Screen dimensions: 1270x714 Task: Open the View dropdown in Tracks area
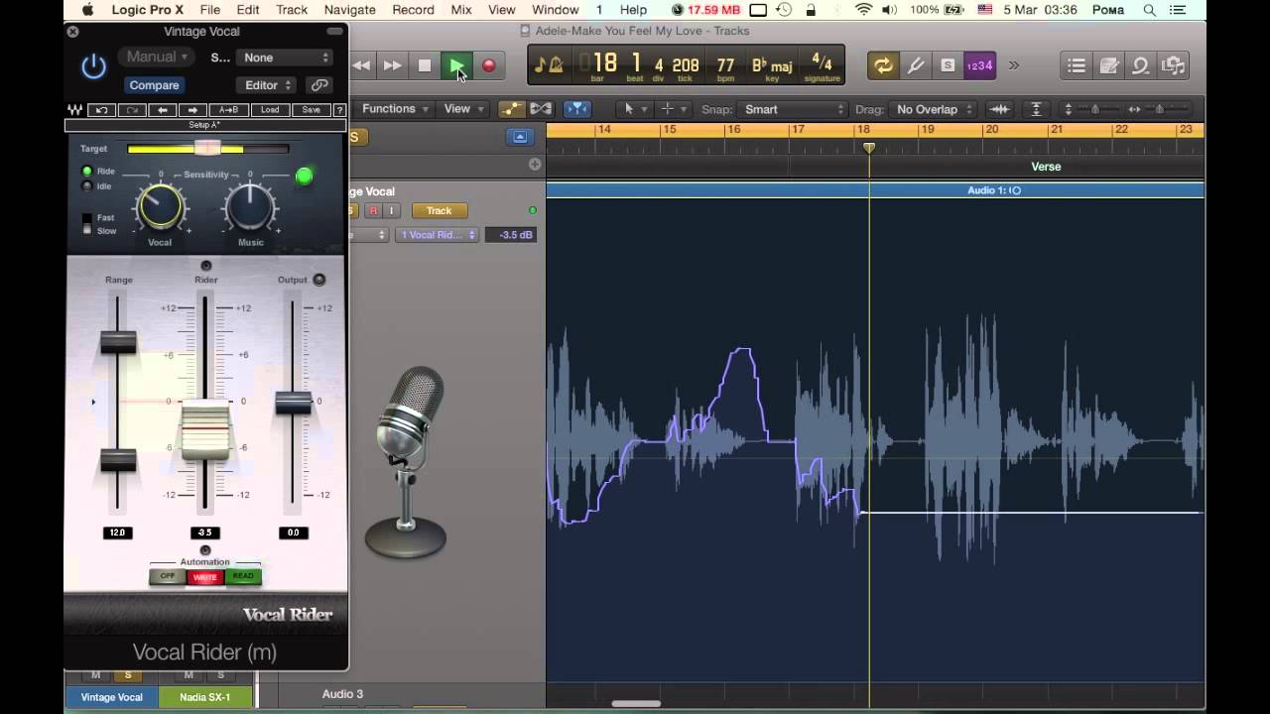463,109
